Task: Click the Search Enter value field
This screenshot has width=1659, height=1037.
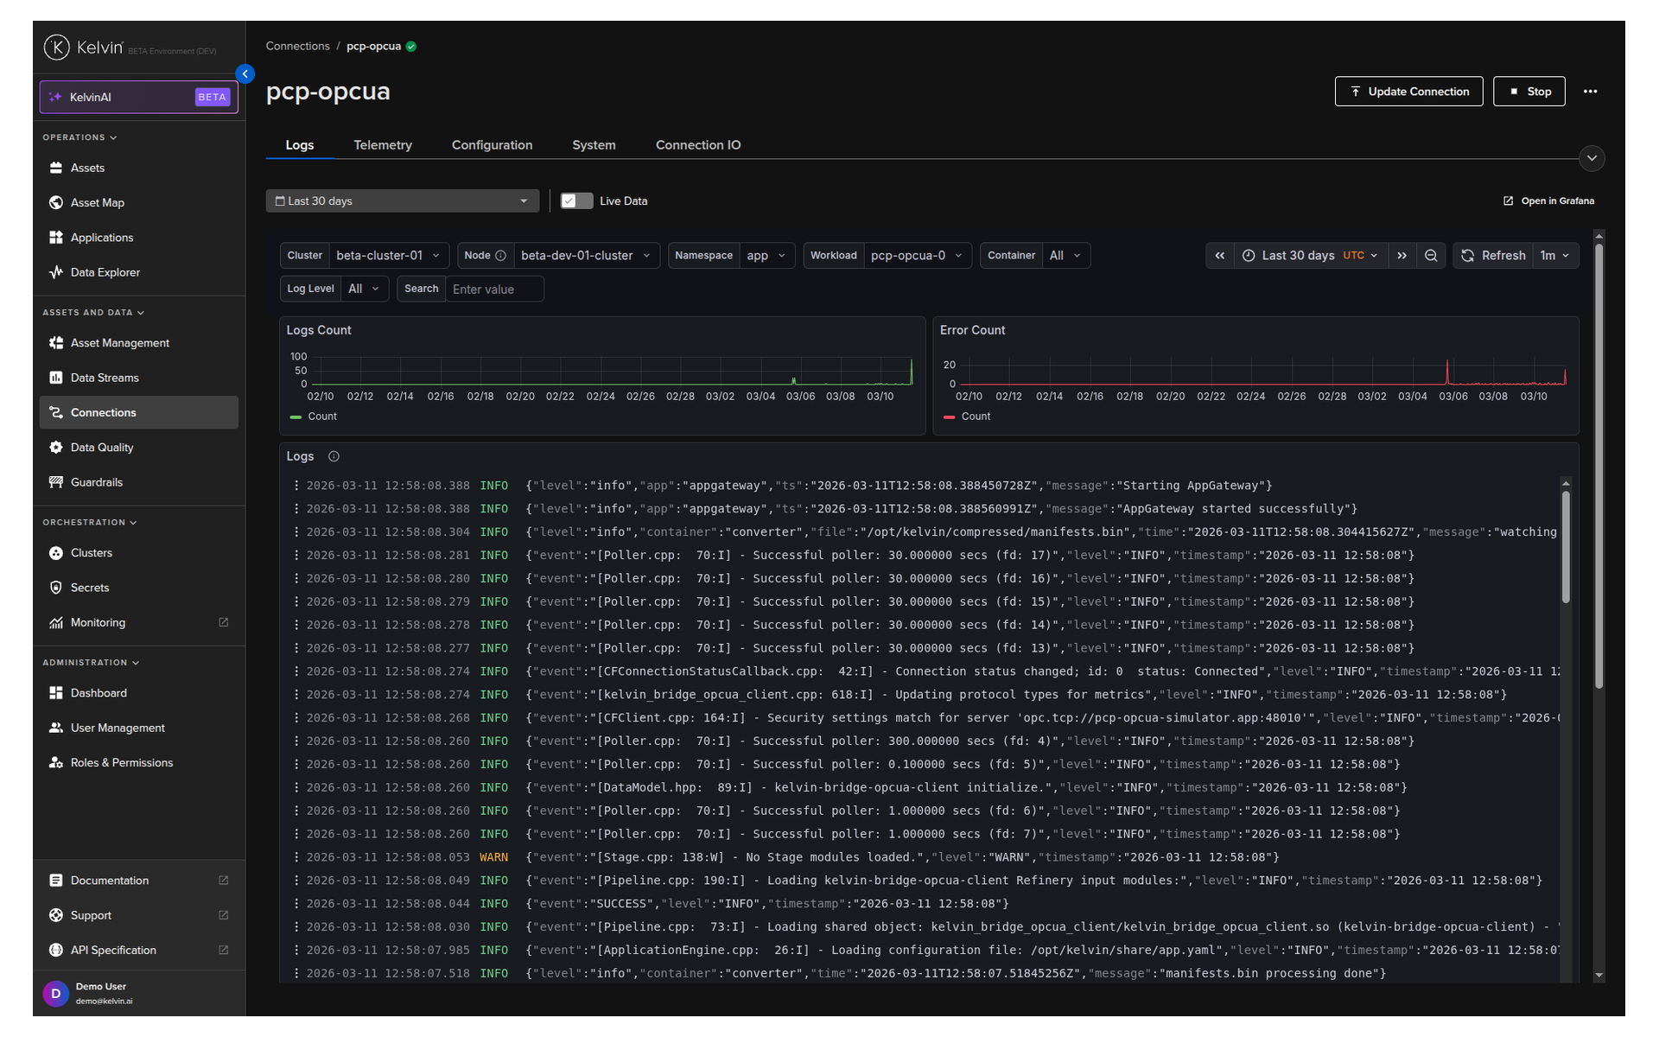Action: 494,289
